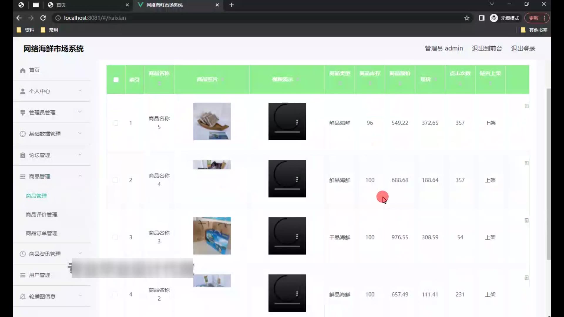Expand the 基础数据管理 menu chevron

click(80, 133)
